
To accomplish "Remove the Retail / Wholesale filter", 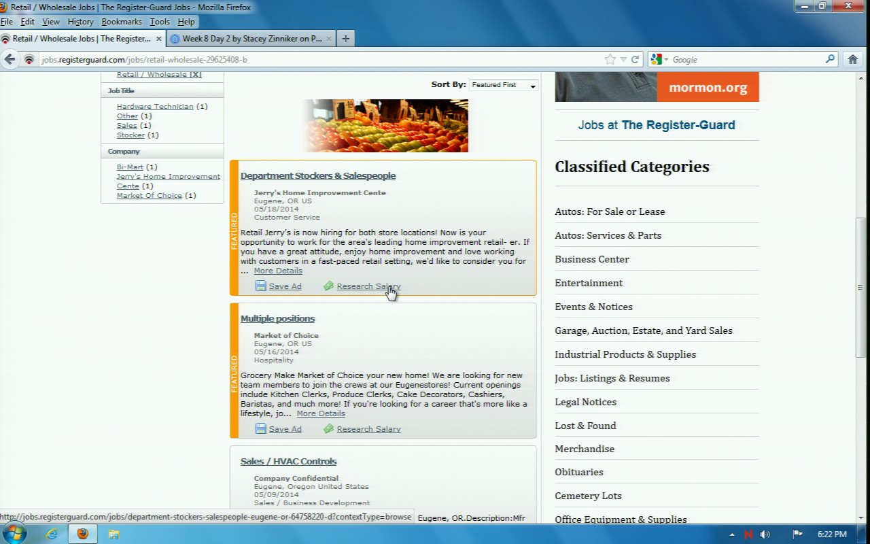I will pyautogui.click(x=196, y=75).
